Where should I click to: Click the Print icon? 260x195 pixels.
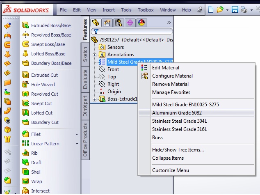pyautogui.click(x=244, y=9)
